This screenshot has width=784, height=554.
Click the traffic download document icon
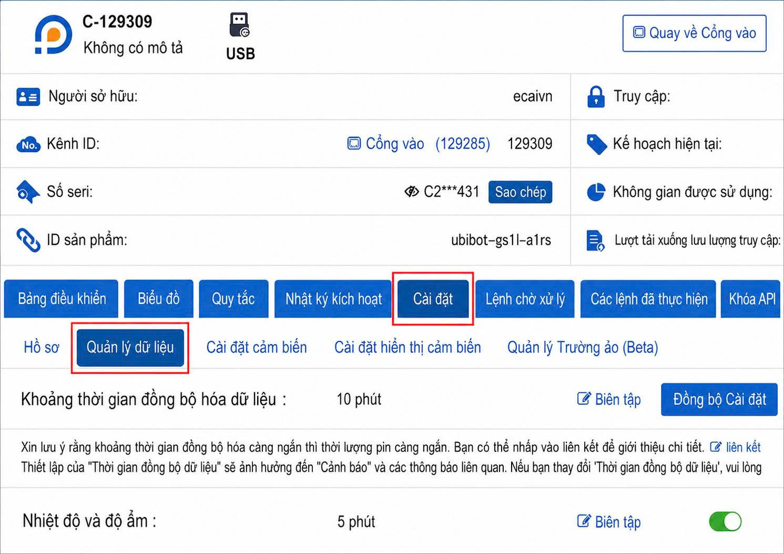(595, 241)
